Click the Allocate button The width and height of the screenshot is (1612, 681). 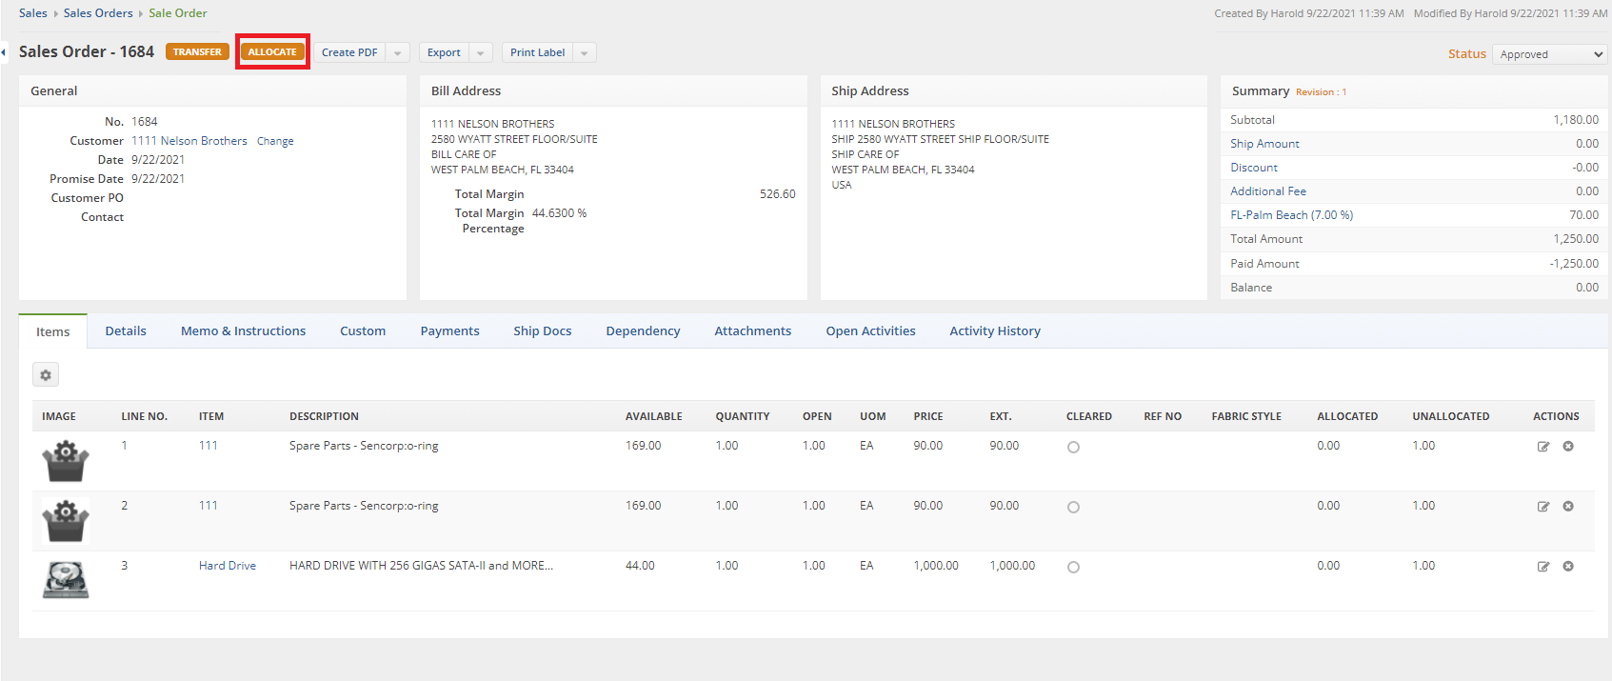click(272, 52)
